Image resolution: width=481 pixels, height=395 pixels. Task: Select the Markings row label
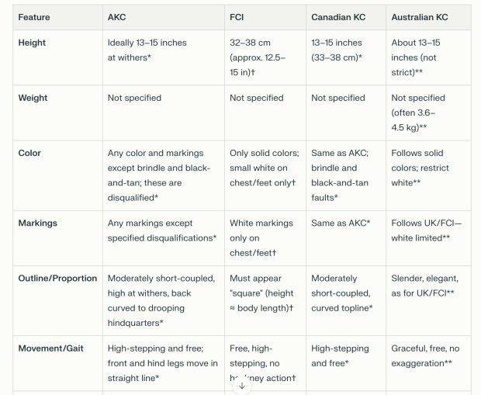[38, 223]
